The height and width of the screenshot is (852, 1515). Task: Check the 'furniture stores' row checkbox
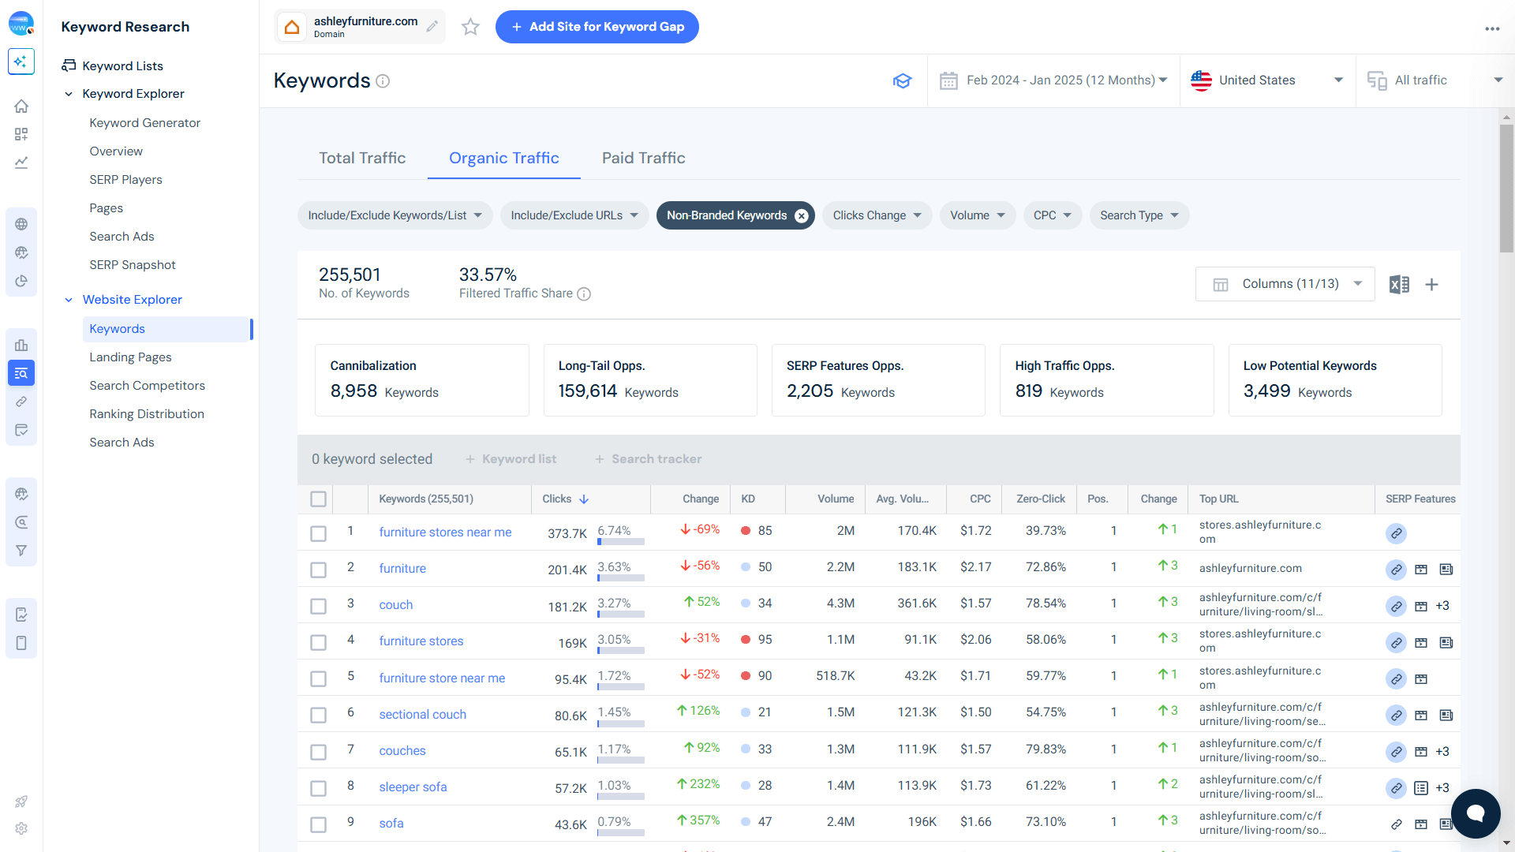point(318,642)
